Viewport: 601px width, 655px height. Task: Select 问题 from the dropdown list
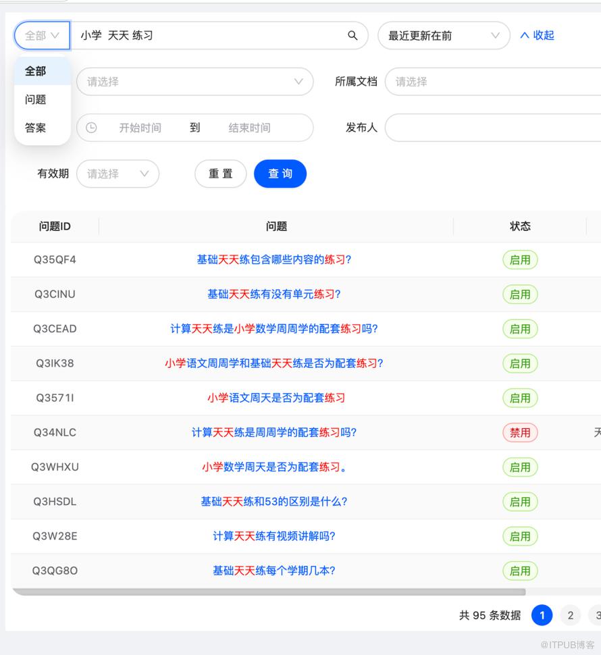[36, 99]
